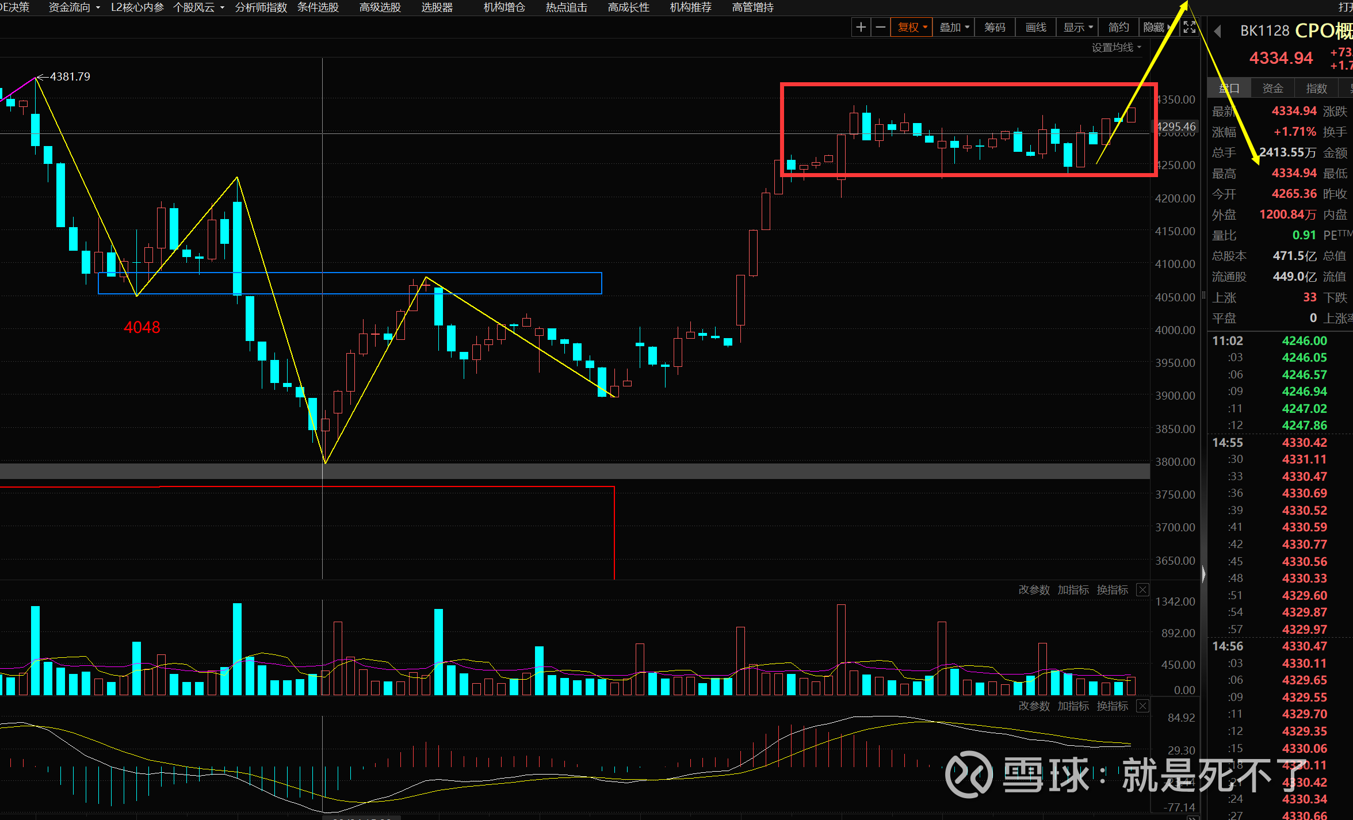Open the L2核心内参 menu
The width and height of the screenshot is (1353, 820).
click(137, 7)
